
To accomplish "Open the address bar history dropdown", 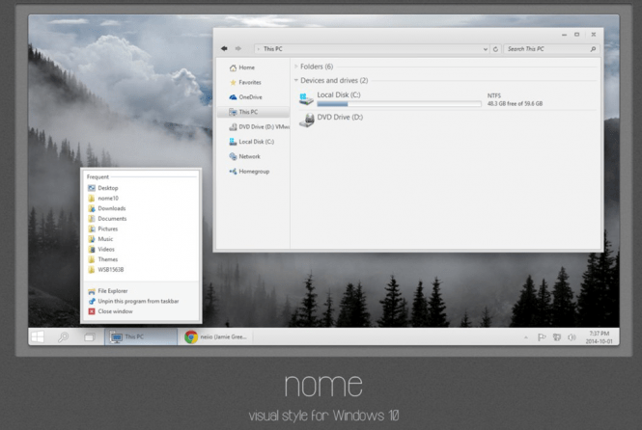I will coord(484,48).
